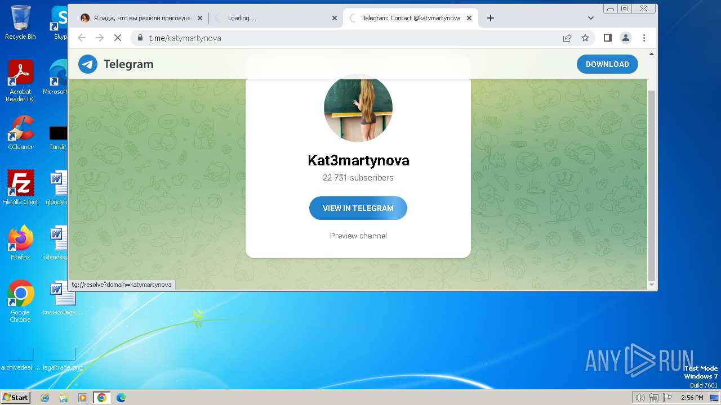Stop page loading with X button

click(118, 38)
